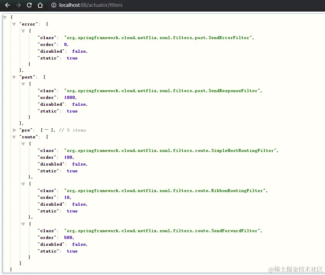Click the SendErrorFilter class string
The width and height of the screenshot is (325, 275).
pos(158,38)
